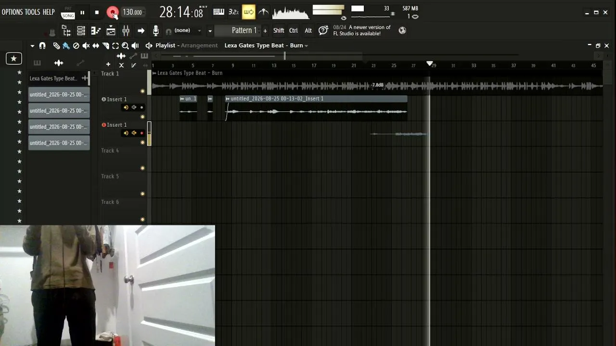The width and height of the screenshot is (616, 346).
Task: Open untitled_2026-08-25 00-13-02_Insert 1 clip menu
Action: click(228, 99)
